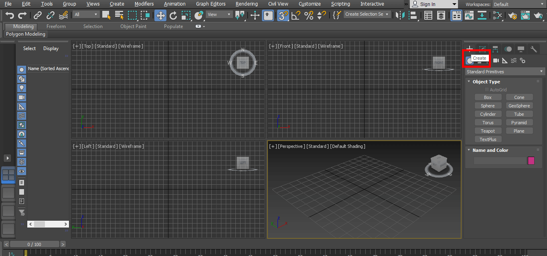Open the Sign In dropdown arrow

click(x=454, y=4)
